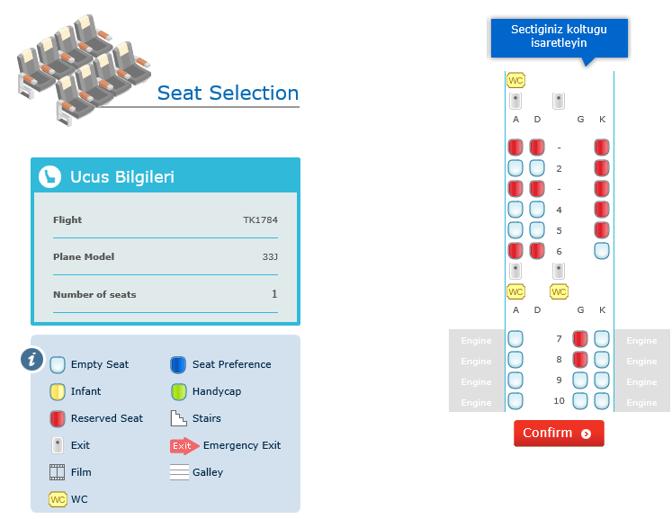Choose seat 10K in the last row
The height and width of the screenshot is (519, 672).
pyautogui.click(x=602, y=401)
